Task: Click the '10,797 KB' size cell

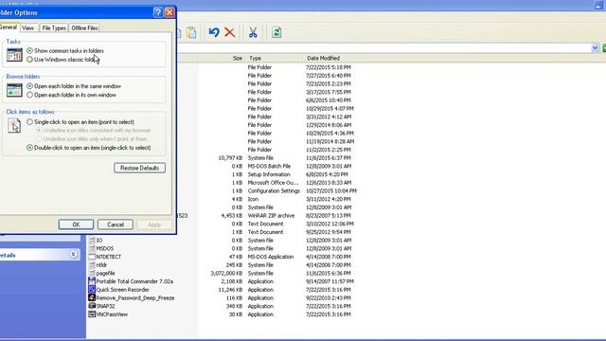Action: coord(230,158)
